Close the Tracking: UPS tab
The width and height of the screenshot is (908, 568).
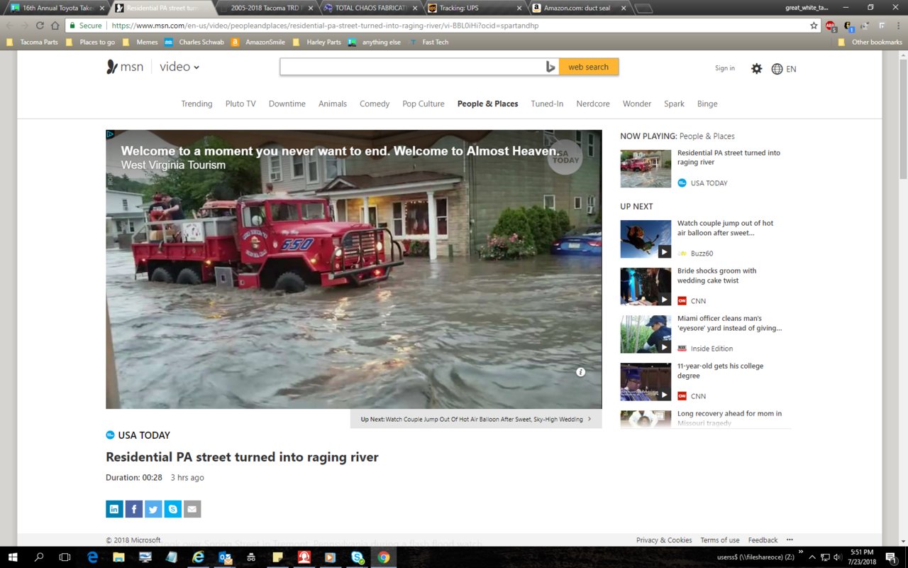[x=519, y=9]
